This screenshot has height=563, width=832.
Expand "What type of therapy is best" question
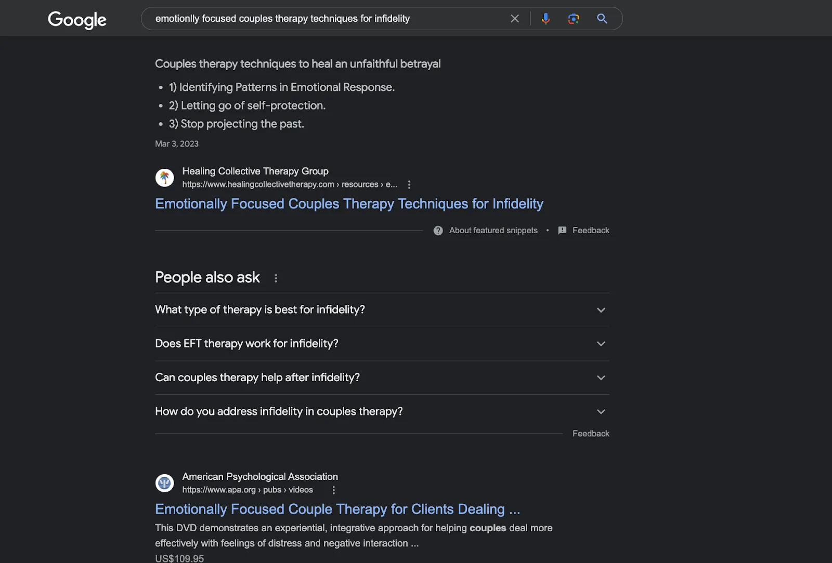tap(601, 310)
